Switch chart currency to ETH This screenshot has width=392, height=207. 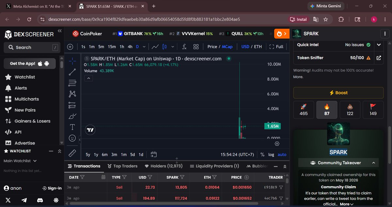pyautogui.click(x=258, y=47)
